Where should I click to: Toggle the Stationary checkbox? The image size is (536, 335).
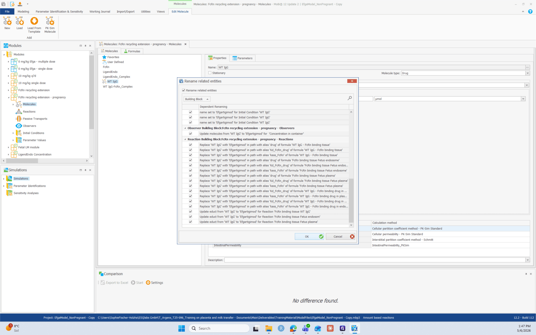coord(210,73)
